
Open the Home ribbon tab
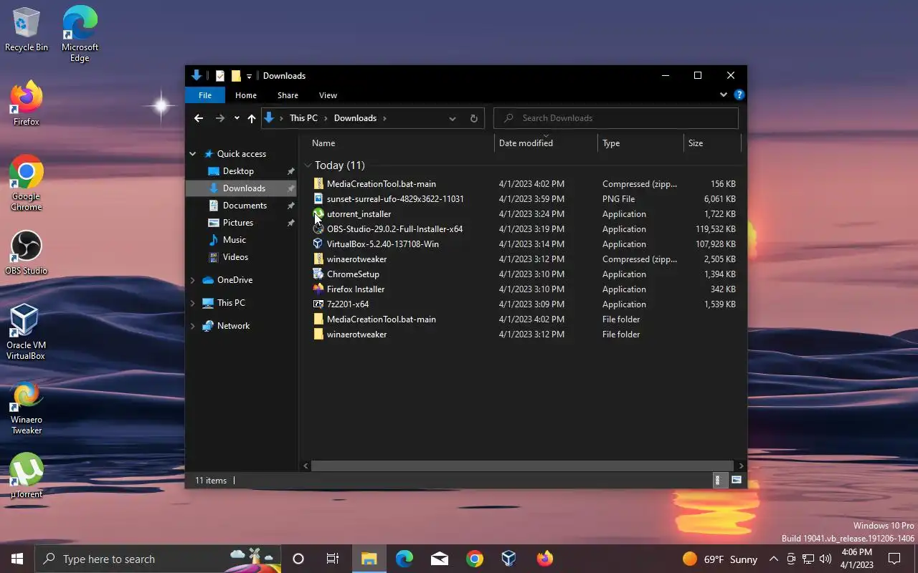coord(246,95)
